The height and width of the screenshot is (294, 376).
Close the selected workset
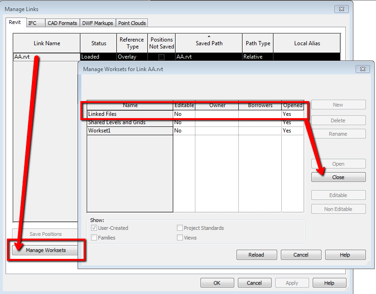338,177
